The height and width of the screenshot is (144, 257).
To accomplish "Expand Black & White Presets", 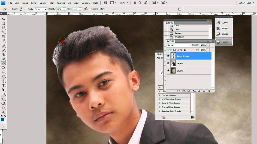I will tap(159, 103).
